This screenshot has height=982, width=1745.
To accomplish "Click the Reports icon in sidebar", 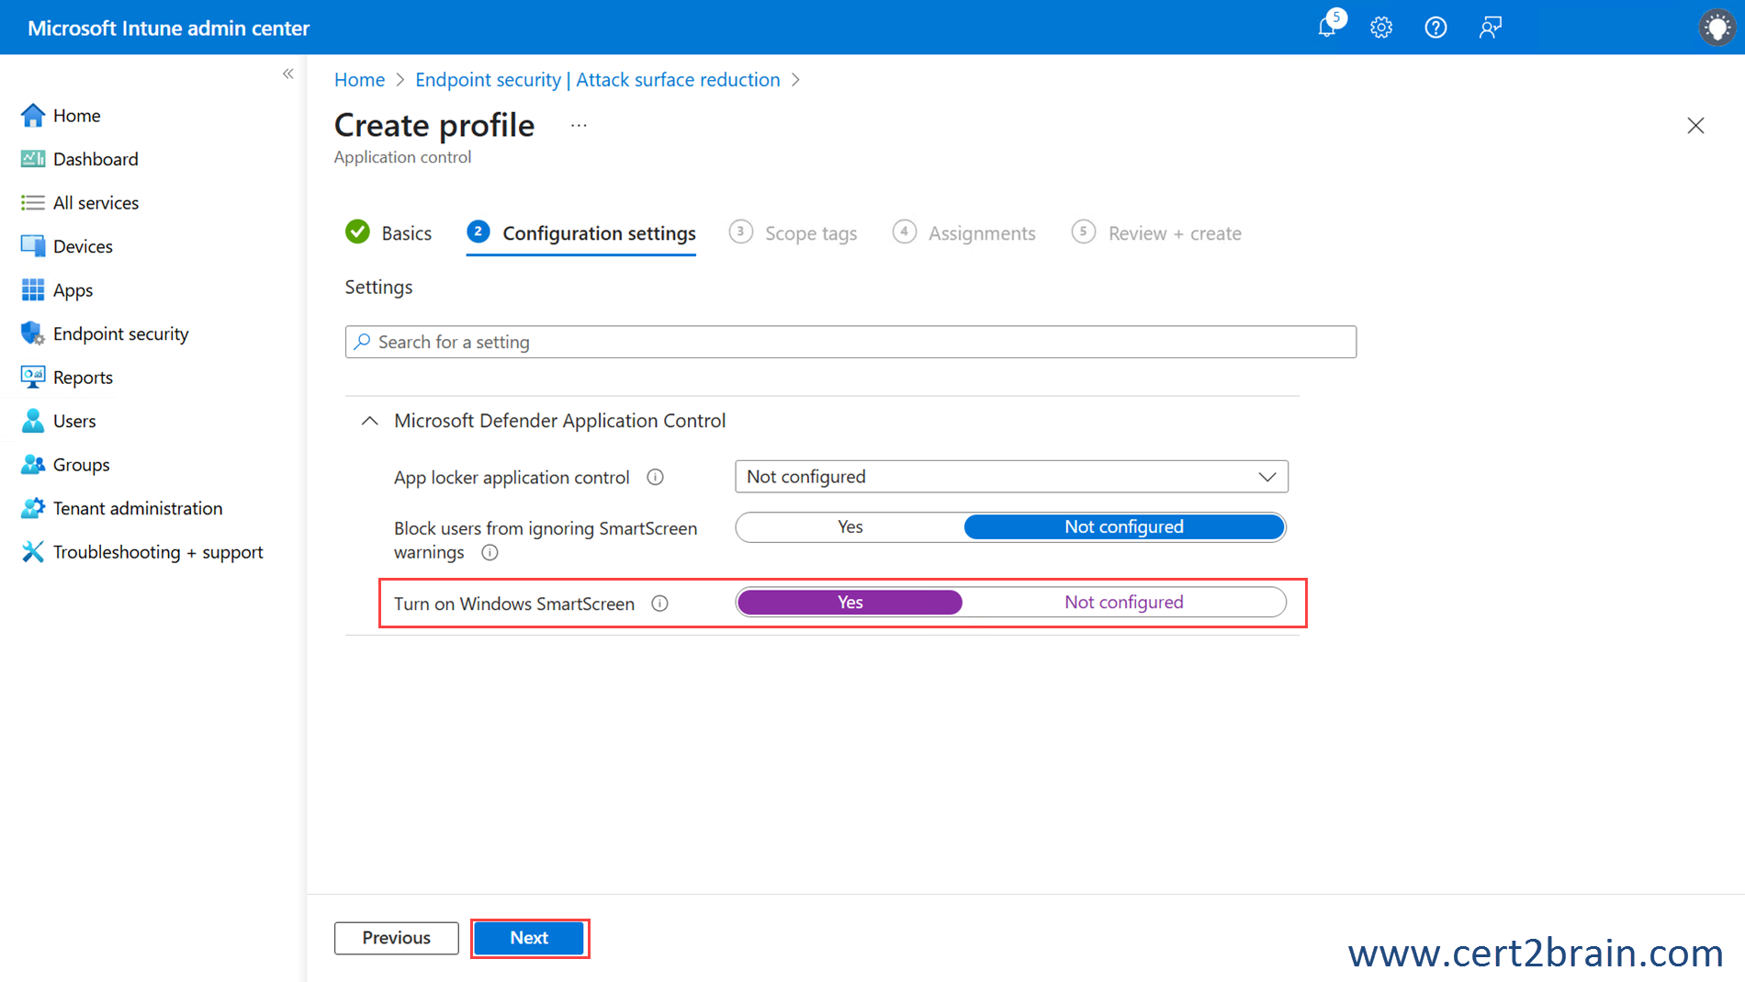I will (33, 377).
